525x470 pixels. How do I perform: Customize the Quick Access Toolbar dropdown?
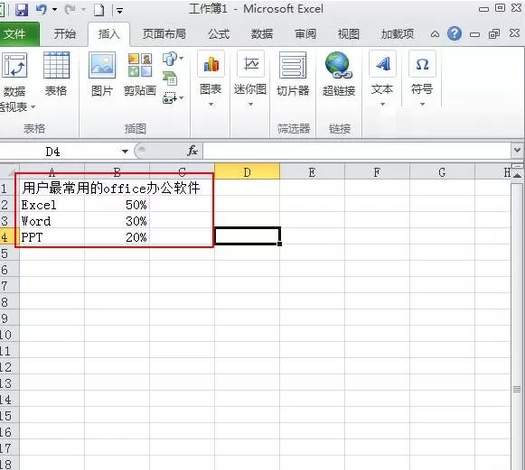[x=119, y=11]
